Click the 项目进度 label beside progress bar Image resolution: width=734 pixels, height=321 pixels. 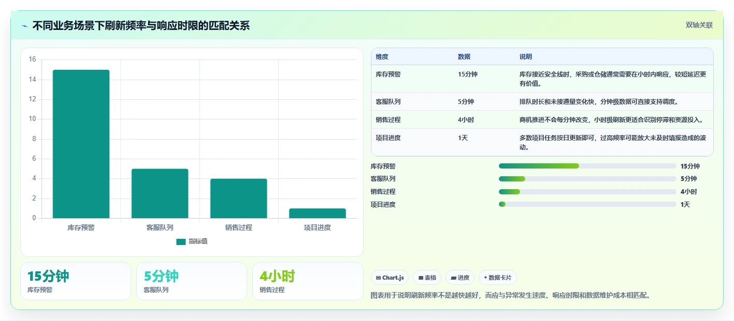(x=383, y=205)
